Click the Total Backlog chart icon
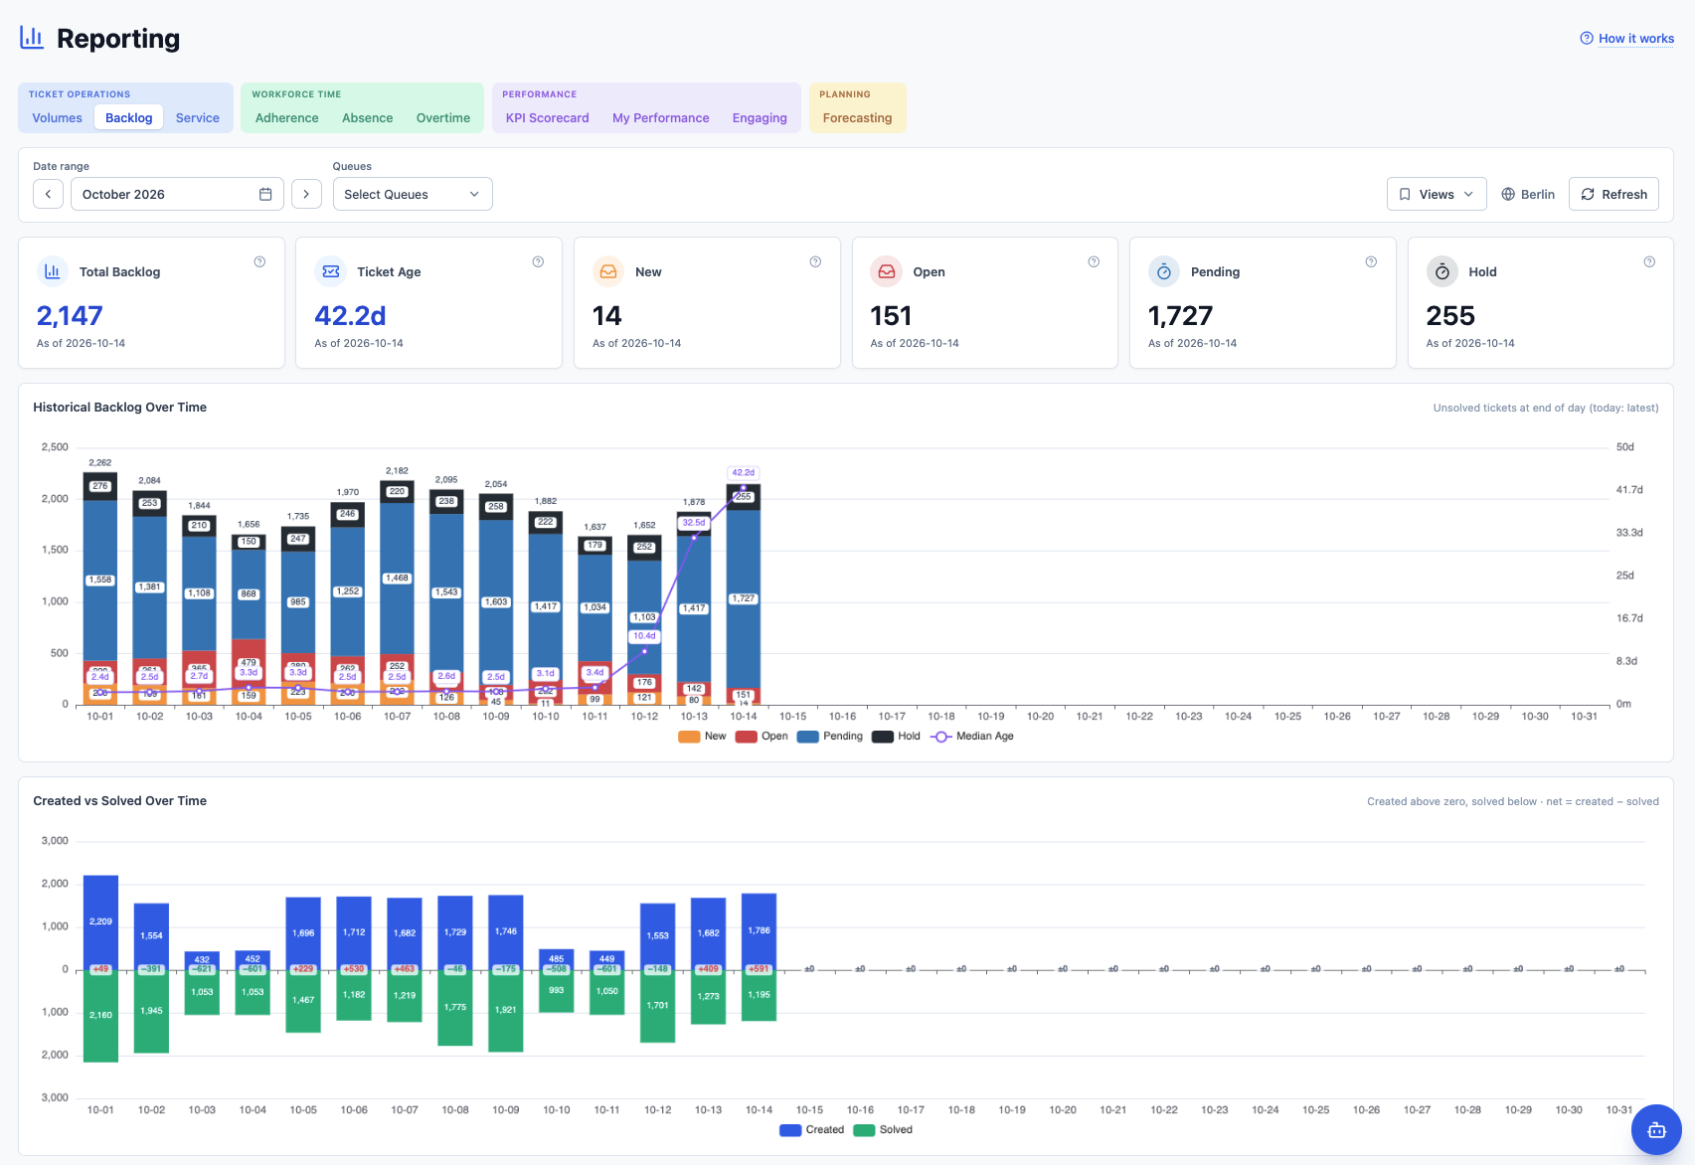 coord(53,271)
